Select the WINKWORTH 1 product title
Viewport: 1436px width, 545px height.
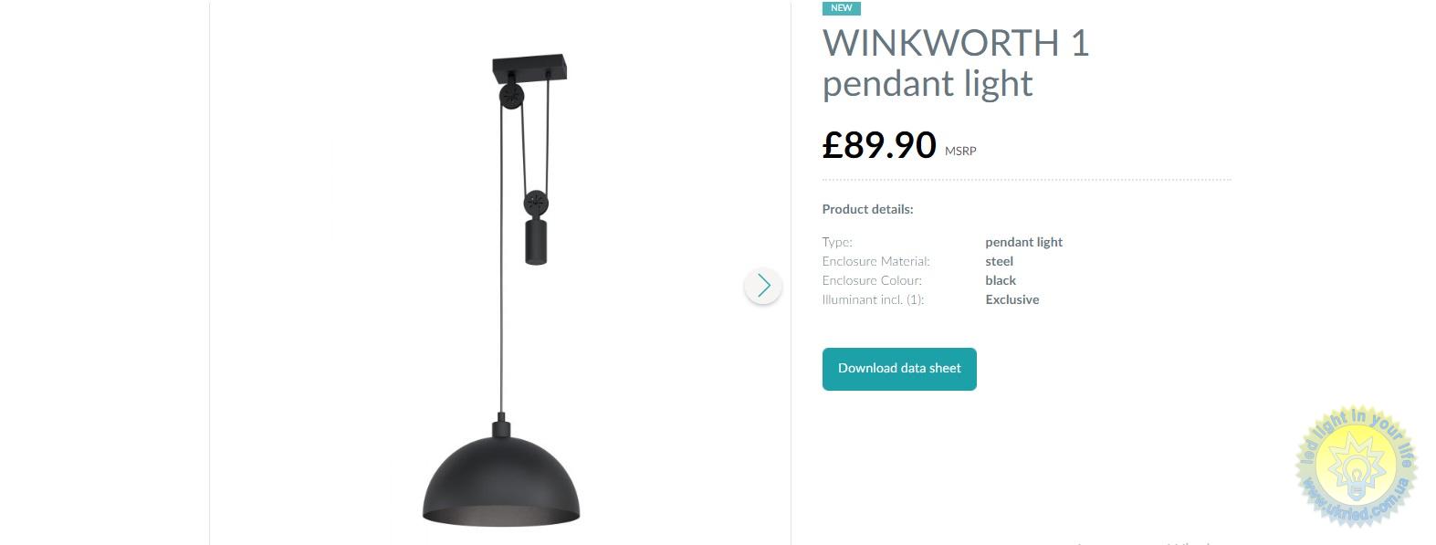[x=956, y=43]
